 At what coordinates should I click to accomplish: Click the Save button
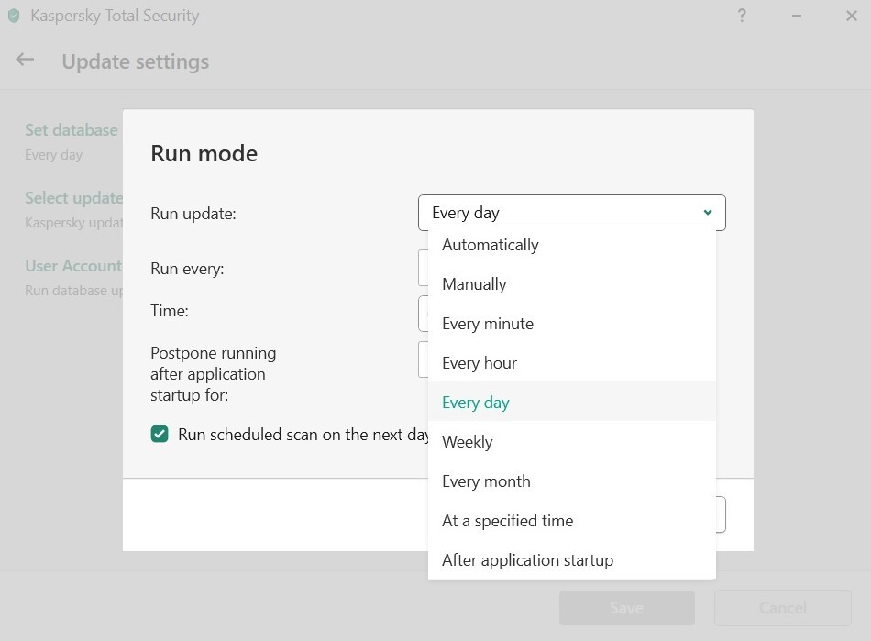[x=626, y=608]
